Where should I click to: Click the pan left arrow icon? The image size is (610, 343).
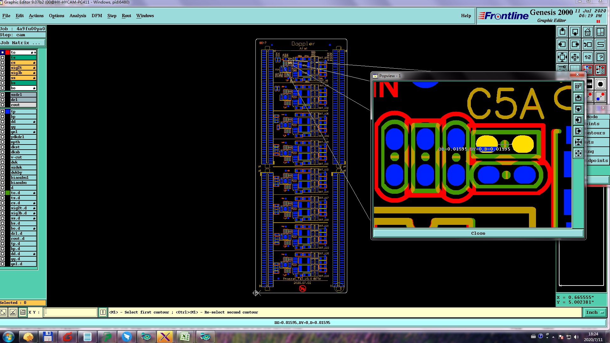click(562, 44)
